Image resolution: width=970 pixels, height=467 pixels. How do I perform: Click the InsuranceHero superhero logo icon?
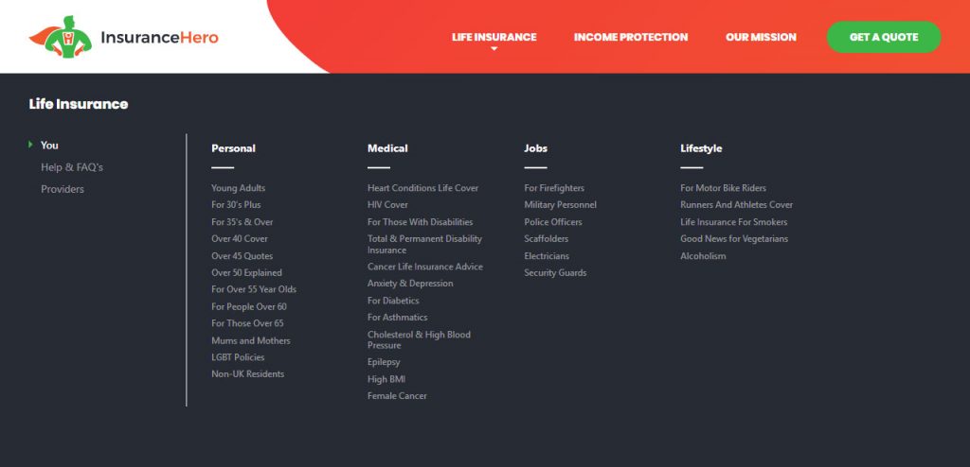click(x=61, y=37)
